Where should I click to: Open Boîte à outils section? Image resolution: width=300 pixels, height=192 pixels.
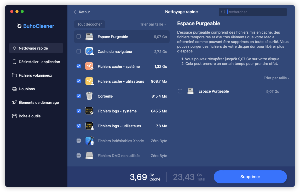tap(36, 116)
